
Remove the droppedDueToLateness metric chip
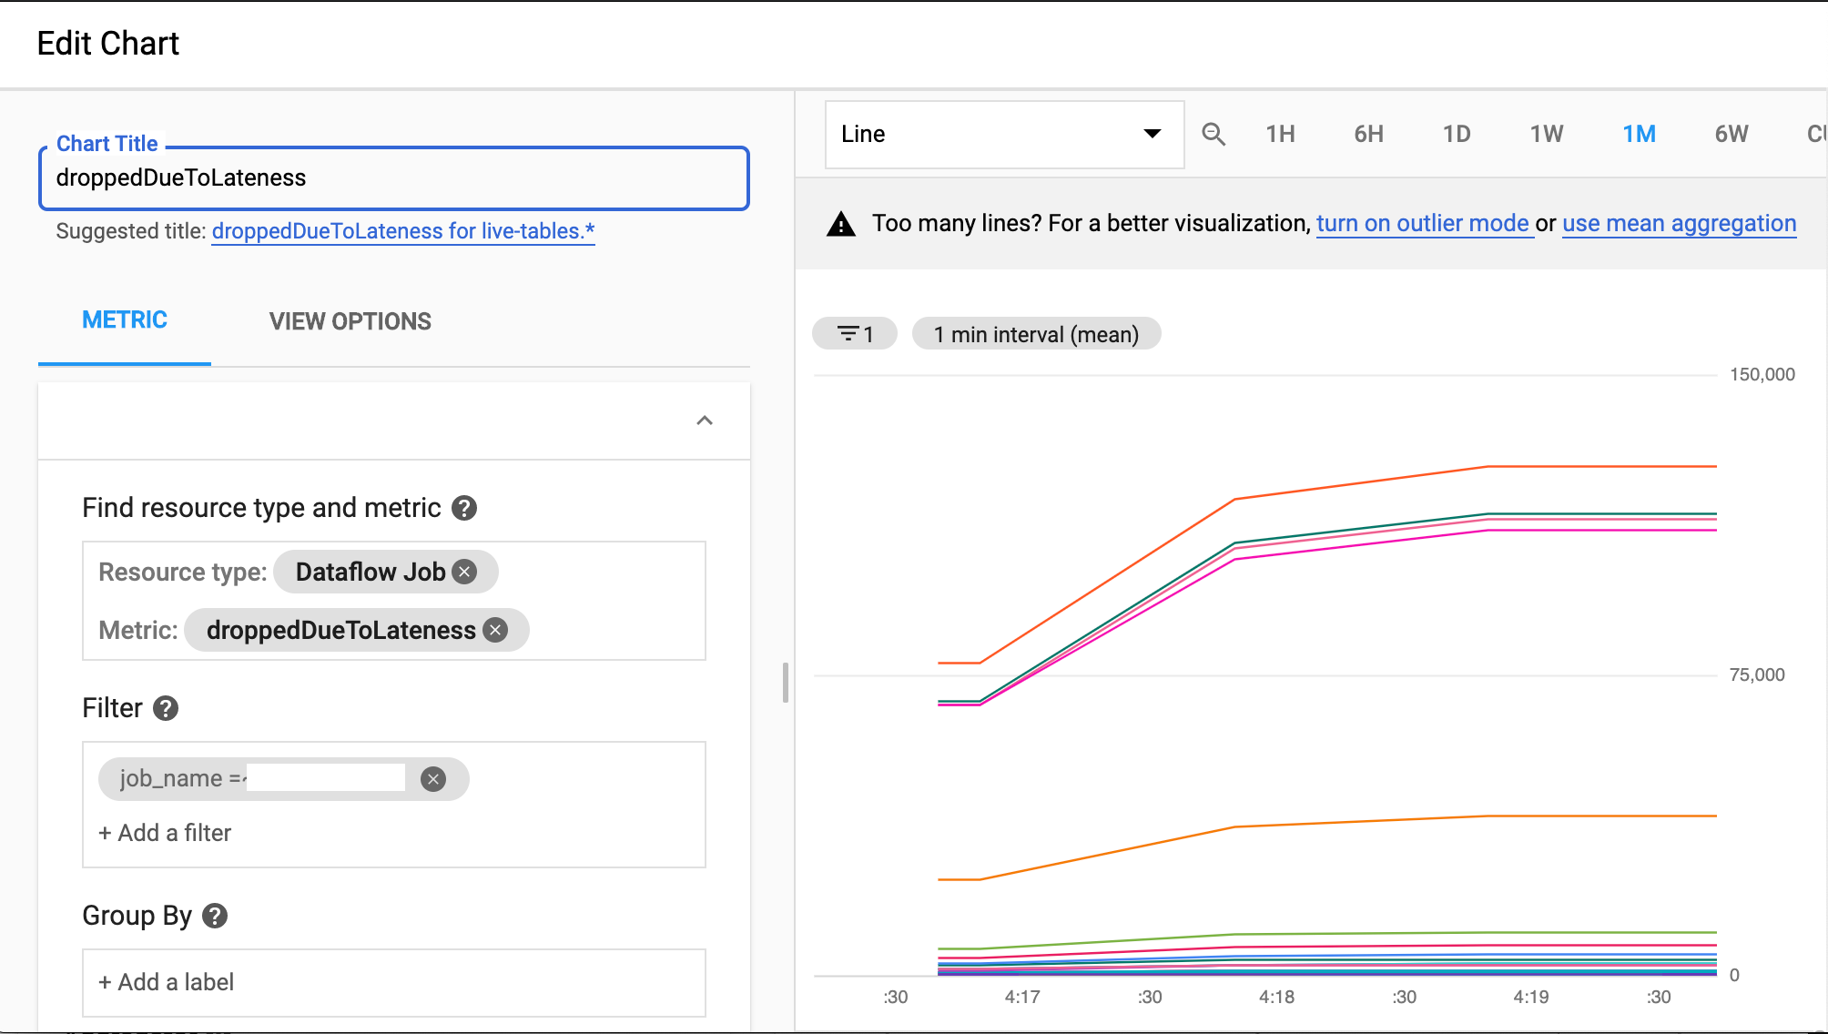point(495,630)
